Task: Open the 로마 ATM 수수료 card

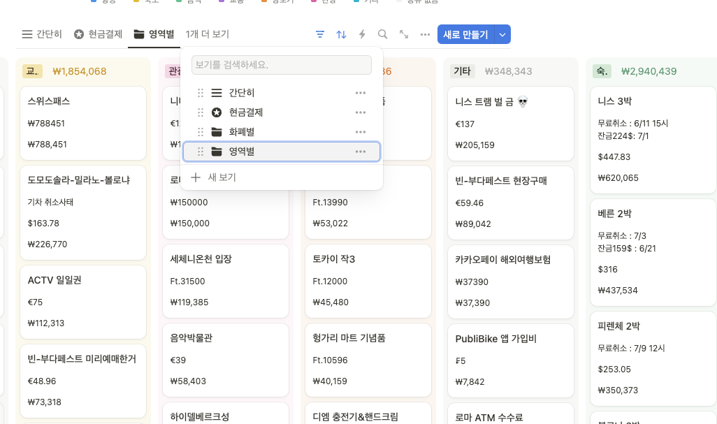Action: click(511, 414)
